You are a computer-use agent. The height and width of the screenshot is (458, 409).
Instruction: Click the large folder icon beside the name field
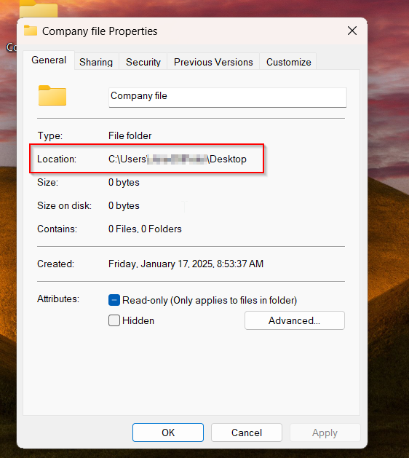click(52, 95)
